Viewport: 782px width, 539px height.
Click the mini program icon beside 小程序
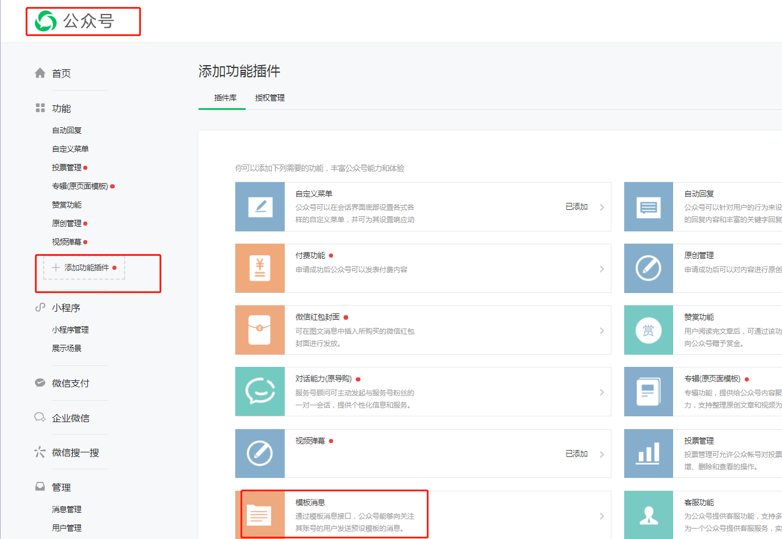point(40,307)
